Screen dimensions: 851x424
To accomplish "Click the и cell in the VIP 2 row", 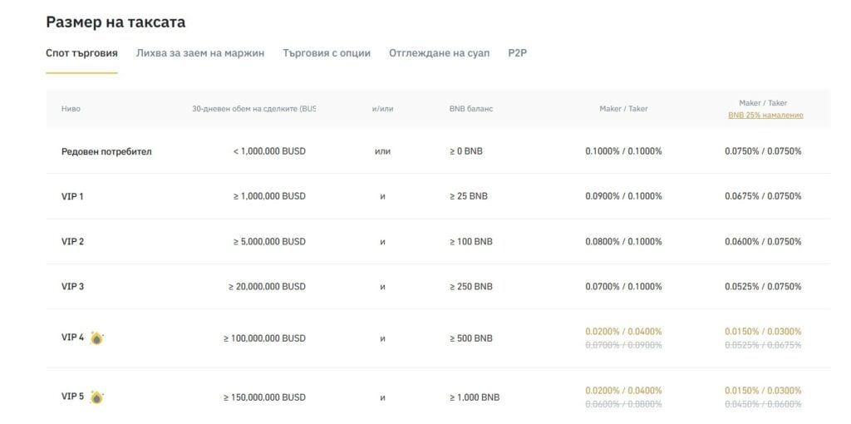I will [382, 242].
